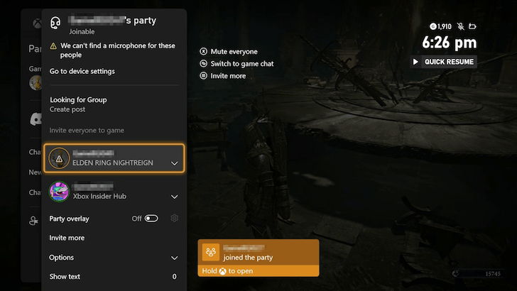517x291 pixels.
Task: Click the controller battery status icon
Action: coord(472,26)
